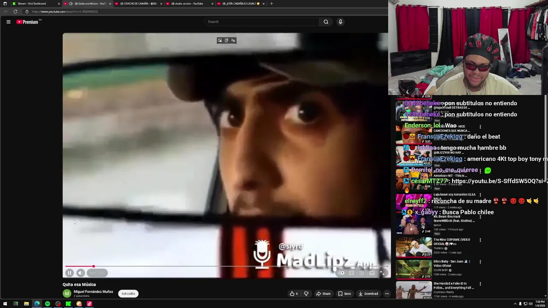Toggle closed captions in the player

point(351,273)
